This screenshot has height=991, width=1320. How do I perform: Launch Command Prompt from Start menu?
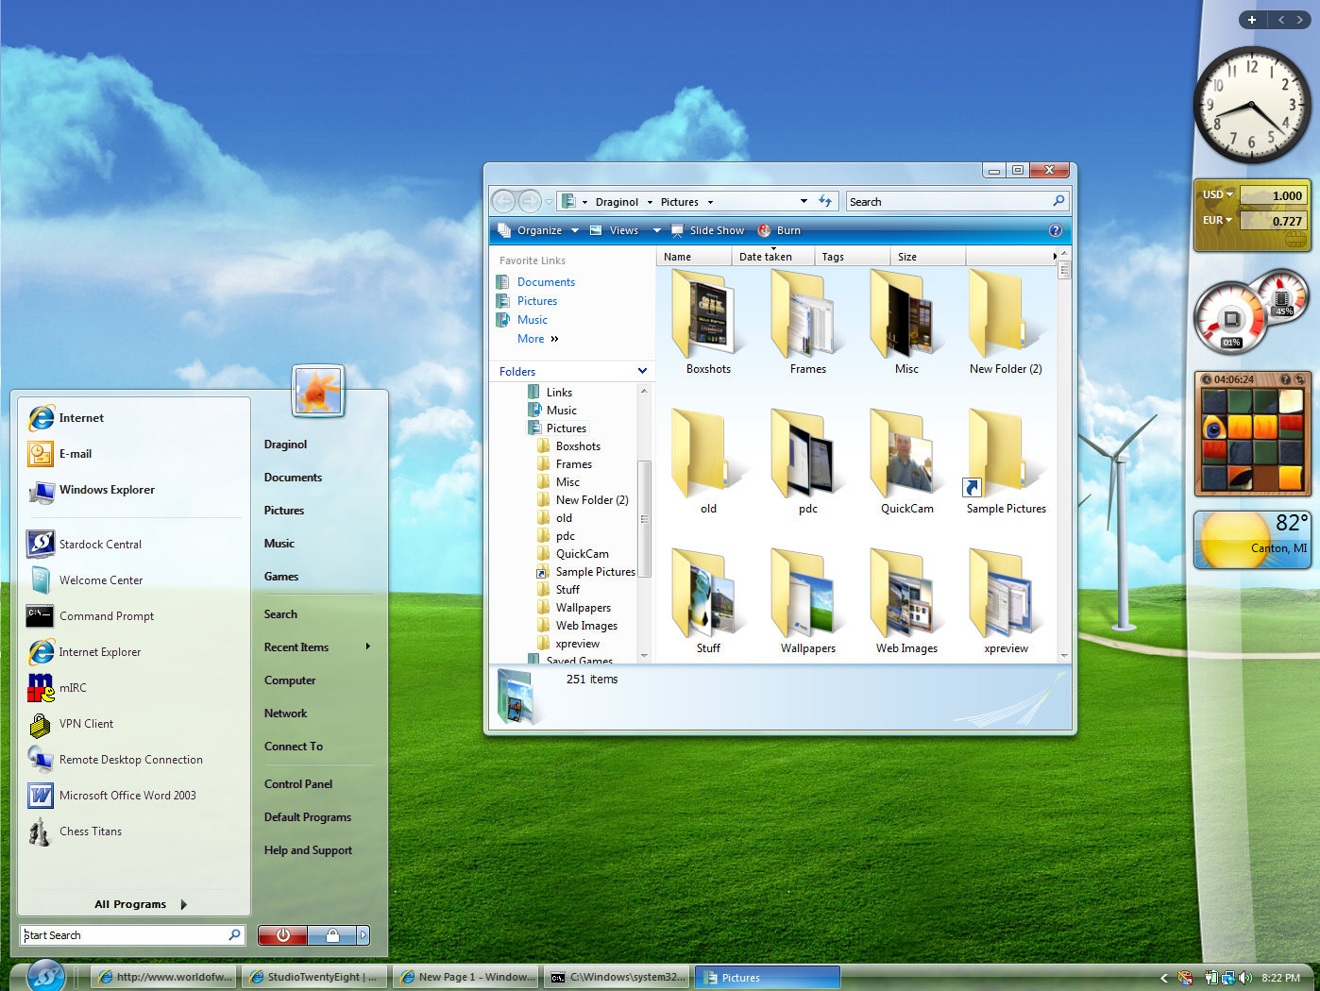(91, 616)
